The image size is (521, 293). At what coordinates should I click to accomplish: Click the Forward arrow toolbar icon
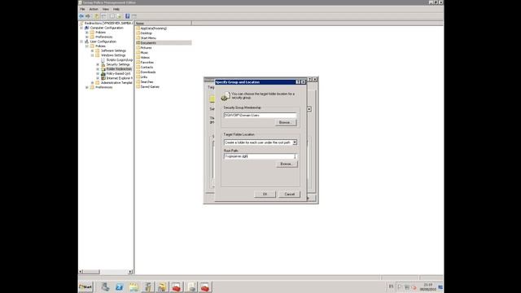(x=88, y=16)
